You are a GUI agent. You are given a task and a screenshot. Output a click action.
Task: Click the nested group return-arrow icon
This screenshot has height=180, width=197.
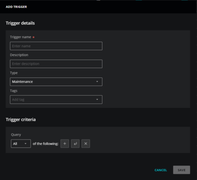(75, 144)
